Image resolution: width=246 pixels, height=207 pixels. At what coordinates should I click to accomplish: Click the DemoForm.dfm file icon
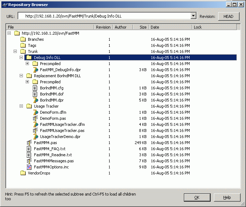(35, 112)
